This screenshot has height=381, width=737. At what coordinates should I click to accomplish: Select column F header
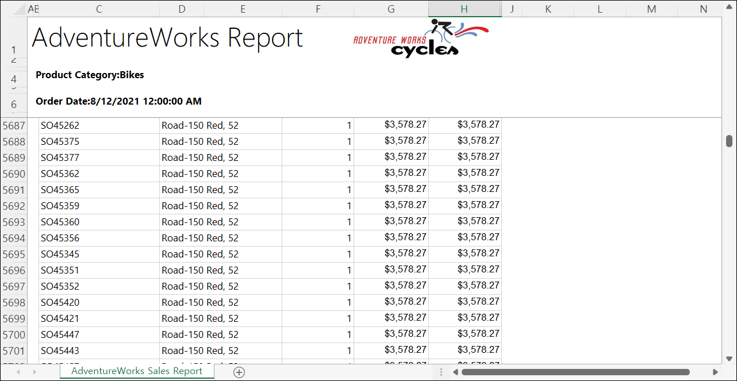(x=318, y=9)
